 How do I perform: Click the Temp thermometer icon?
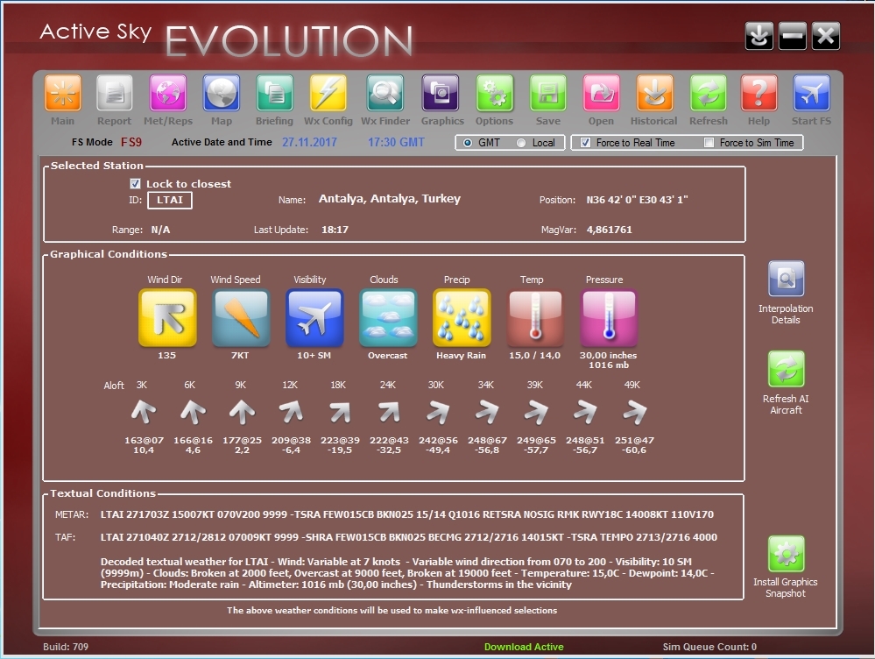(x=535, y=317)
